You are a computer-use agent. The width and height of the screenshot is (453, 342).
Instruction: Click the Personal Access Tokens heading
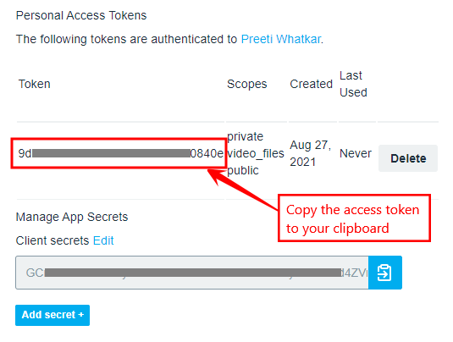pyautogui.click(x=81, y=15)
